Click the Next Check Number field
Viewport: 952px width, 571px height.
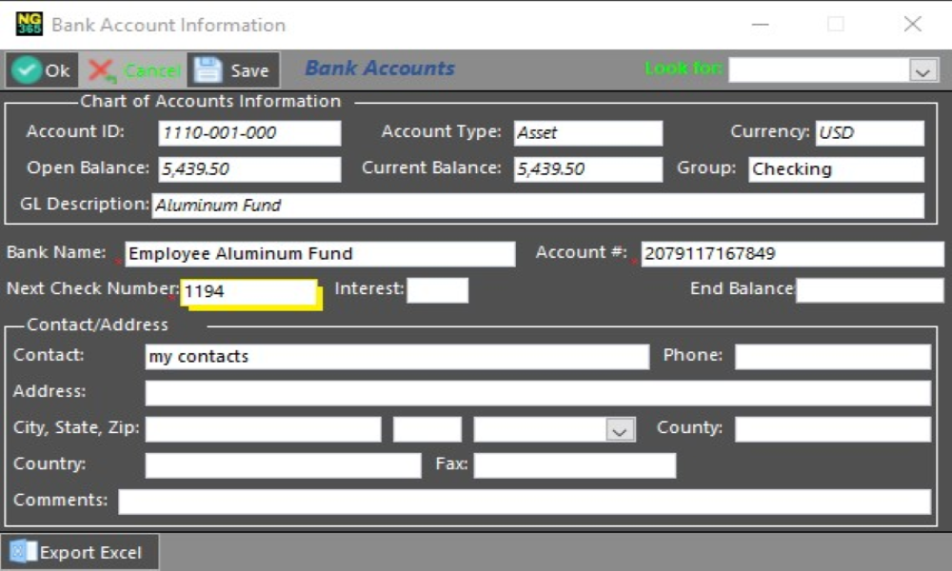click(x=249, y=292)
